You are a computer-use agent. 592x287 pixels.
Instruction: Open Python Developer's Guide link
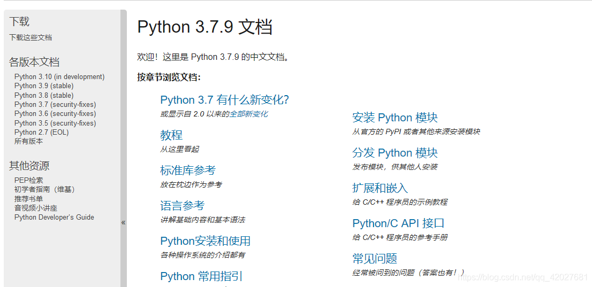pos(55,217)
